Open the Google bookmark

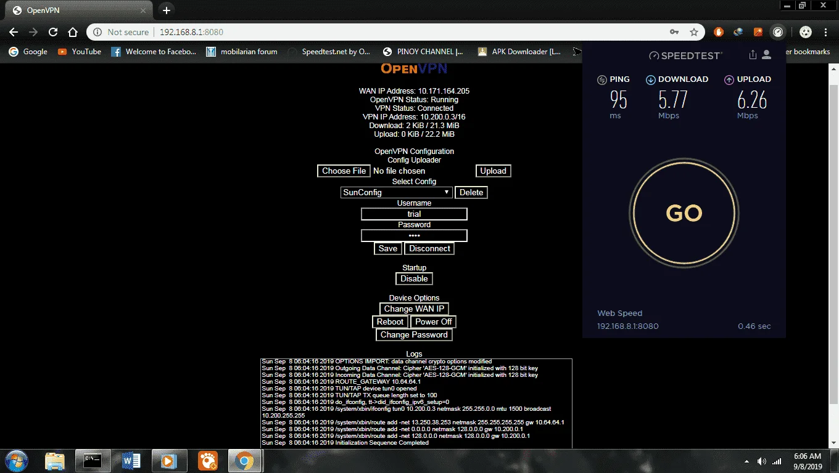28,52
